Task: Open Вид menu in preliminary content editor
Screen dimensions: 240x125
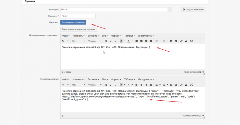Action: coord(105,36)
